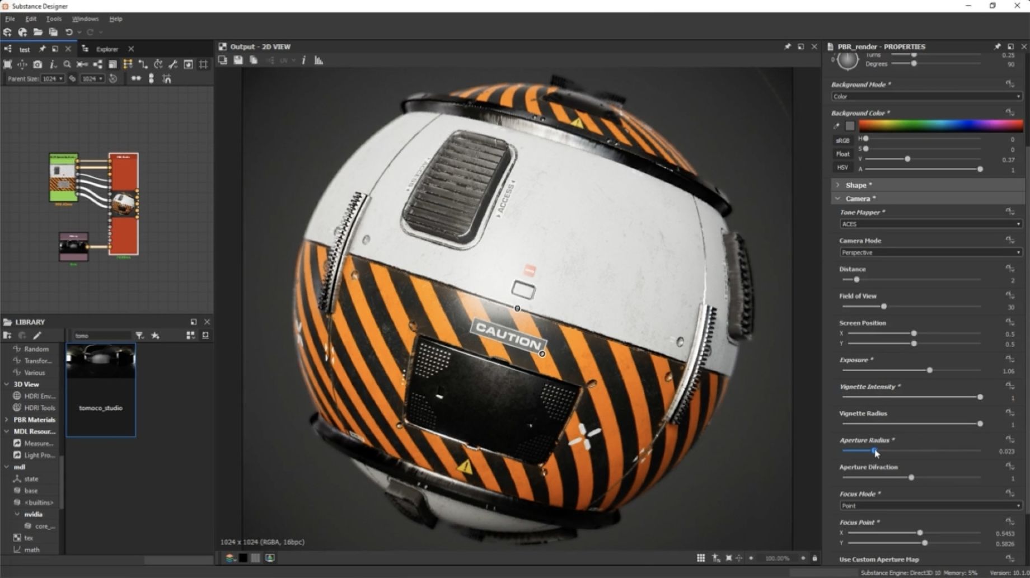Click the lock icon in 2D view bottom bar
Image resolution: width=1030 pixels, height=578 pixels.
814,558
